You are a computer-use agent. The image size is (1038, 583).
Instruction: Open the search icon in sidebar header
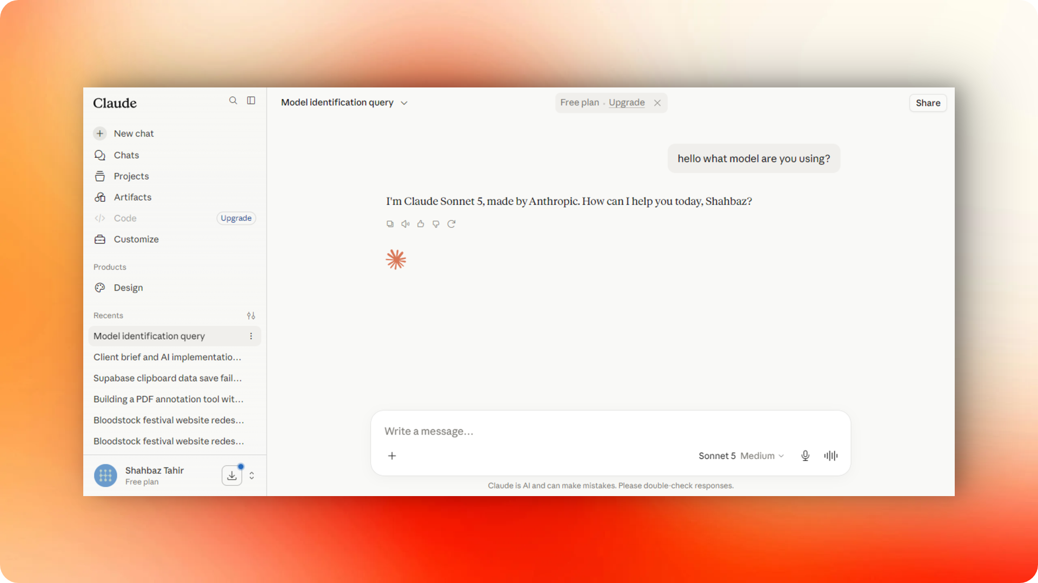(233, 100)
